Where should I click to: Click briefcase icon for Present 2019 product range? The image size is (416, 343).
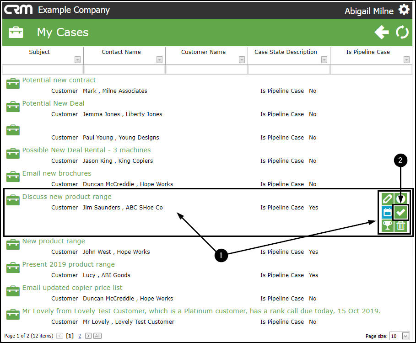[x=13, y=268]
